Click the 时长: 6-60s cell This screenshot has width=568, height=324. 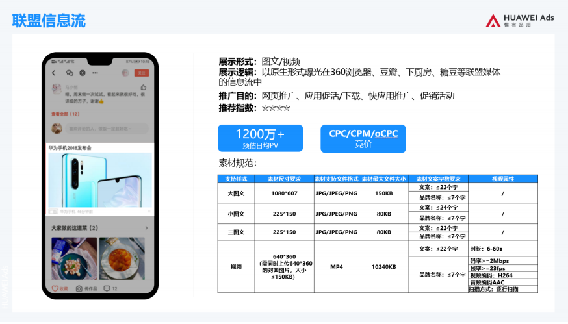coord(503,249)
